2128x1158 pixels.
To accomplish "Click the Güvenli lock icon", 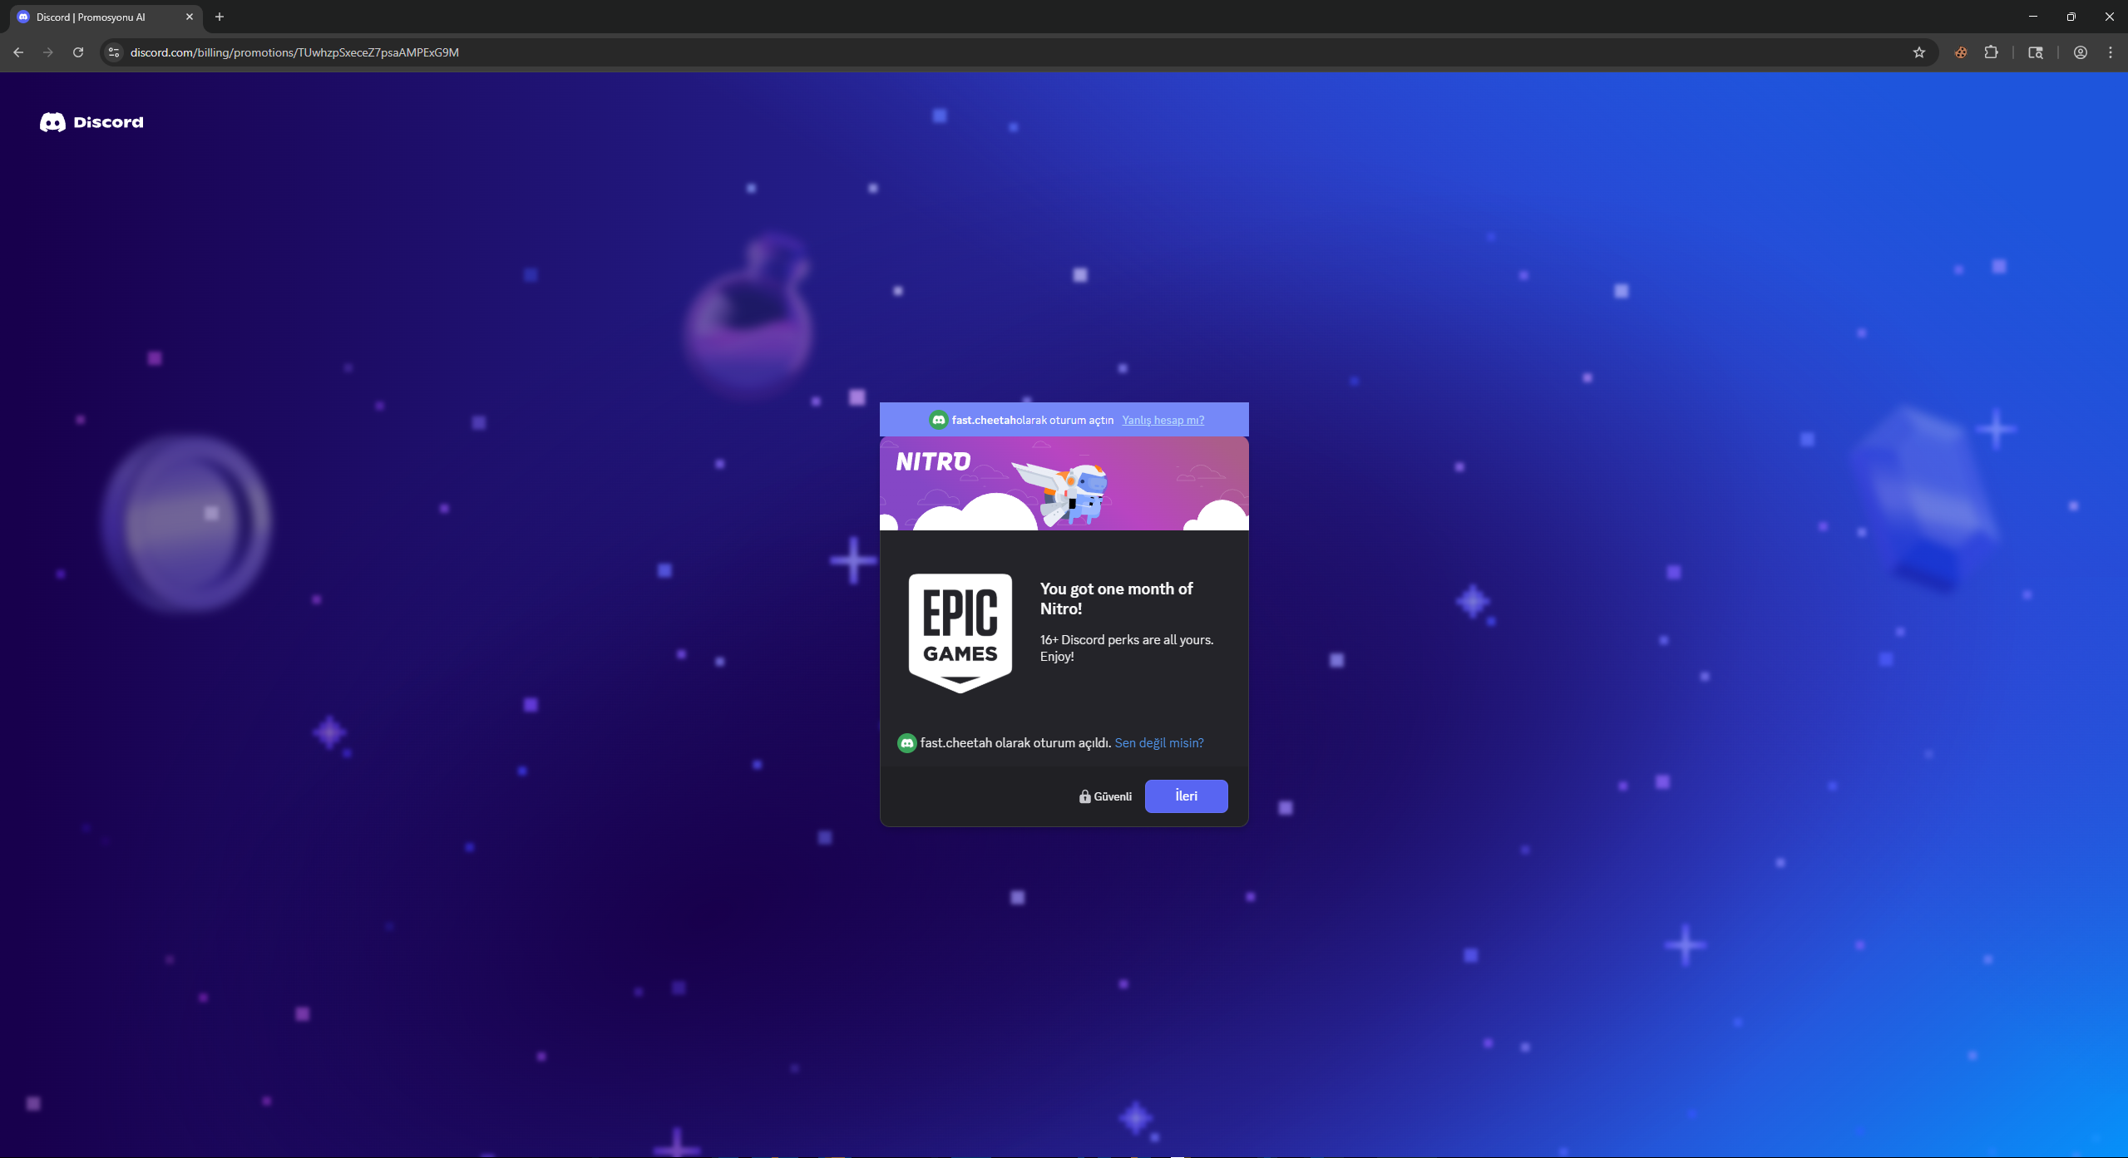I will (x=1084, y=796).
